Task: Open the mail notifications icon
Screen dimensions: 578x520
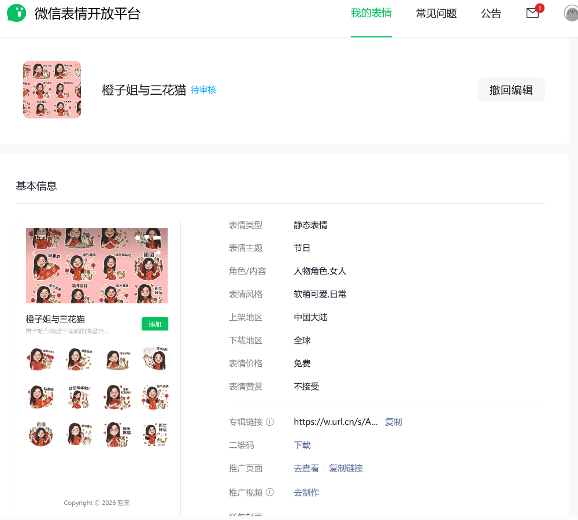Action: 532,13
